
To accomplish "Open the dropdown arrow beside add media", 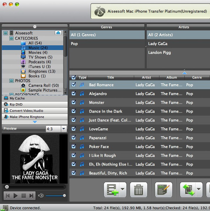I will 123,190.
